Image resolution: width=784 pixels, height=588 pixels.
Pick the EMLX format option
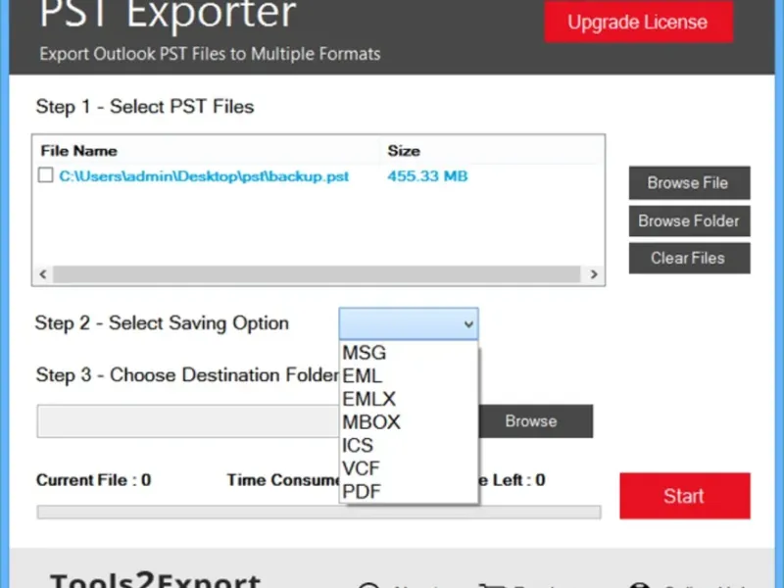pos(409,399)
